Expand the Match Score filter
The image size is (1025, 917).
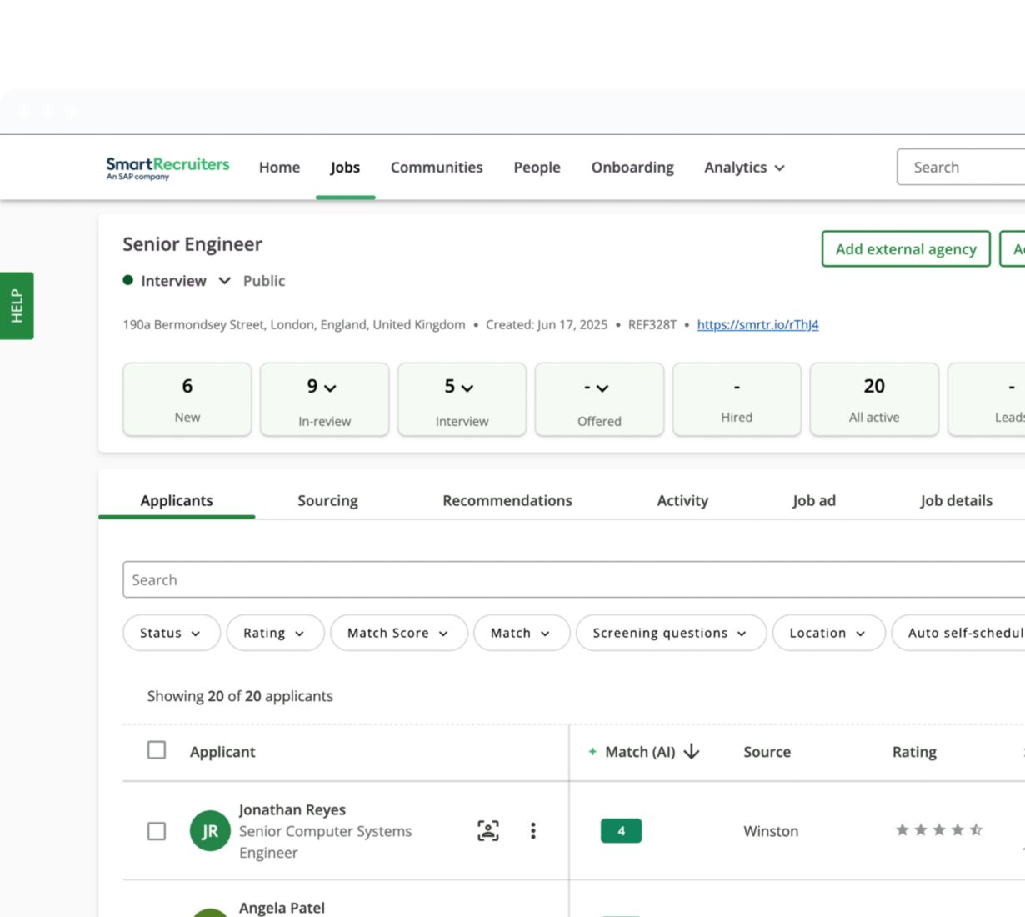pyautogui.click(x=397, y=633)
